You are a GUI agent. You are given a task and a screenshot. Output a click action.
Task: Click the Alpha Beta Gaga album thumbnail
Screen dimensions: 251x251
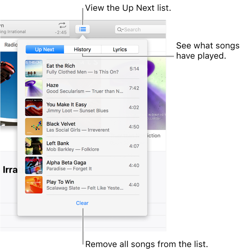tap(33, 165)
